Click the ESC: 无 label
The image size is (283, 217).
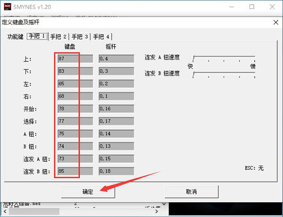[254, 168]
